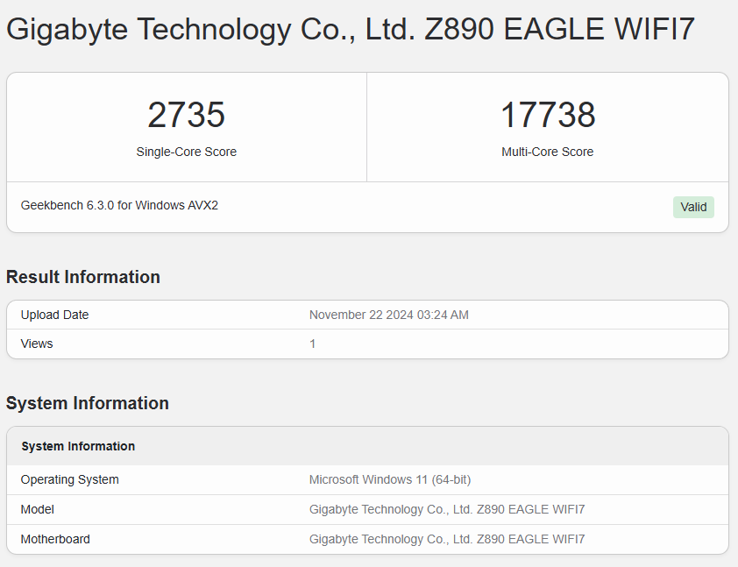This screenshot has width=738, height=567.
Task: Click the "Motherboard" row label
Action: [55, 539]
